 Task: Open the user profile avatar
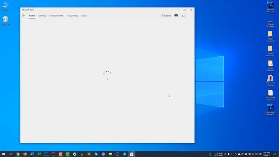tap(176, 16)
